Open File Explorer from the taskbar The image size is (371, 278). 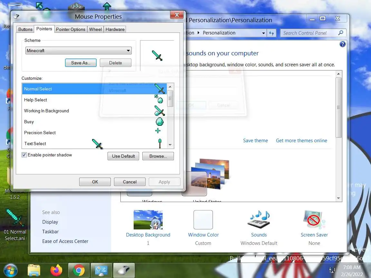click(34, 270)
